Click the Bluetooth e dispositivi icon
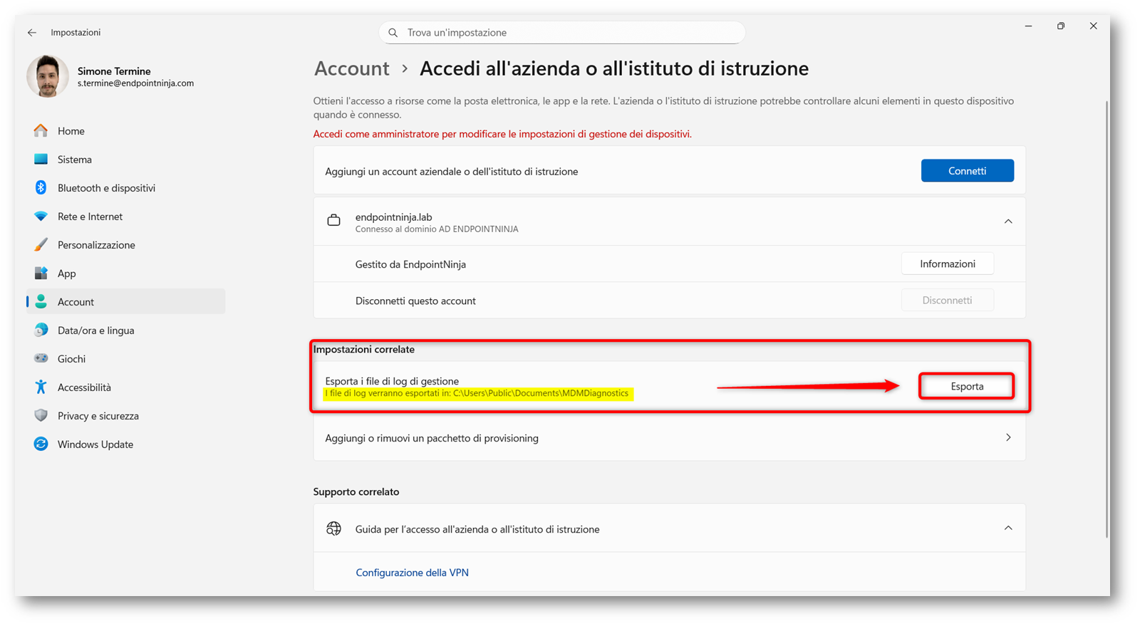 pos(41,187)
